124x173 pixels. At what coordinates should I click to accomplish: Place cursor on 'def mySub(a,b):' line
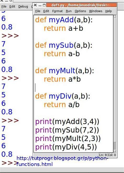(64, 45)
